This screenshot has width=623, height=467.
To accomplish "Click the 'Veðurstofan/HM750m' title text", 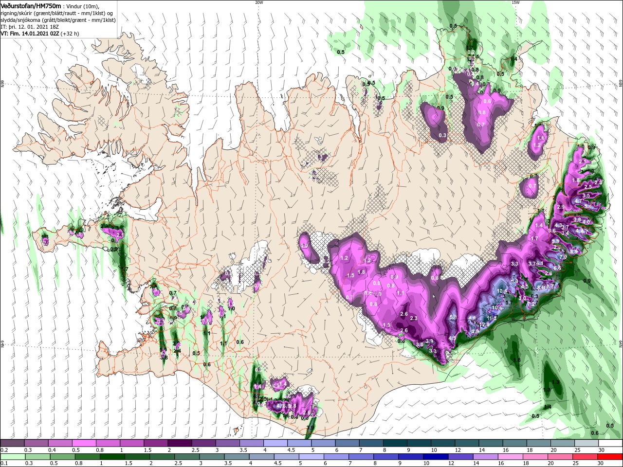I will (x=31, y=5).
